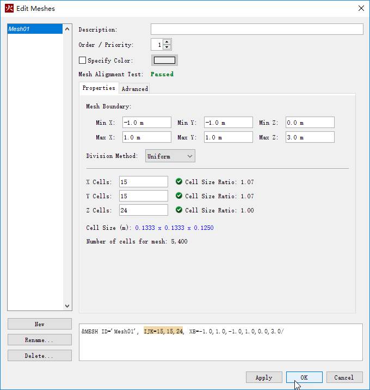
Task: Click the Delete... button
Action: click(x=40, y=356)
